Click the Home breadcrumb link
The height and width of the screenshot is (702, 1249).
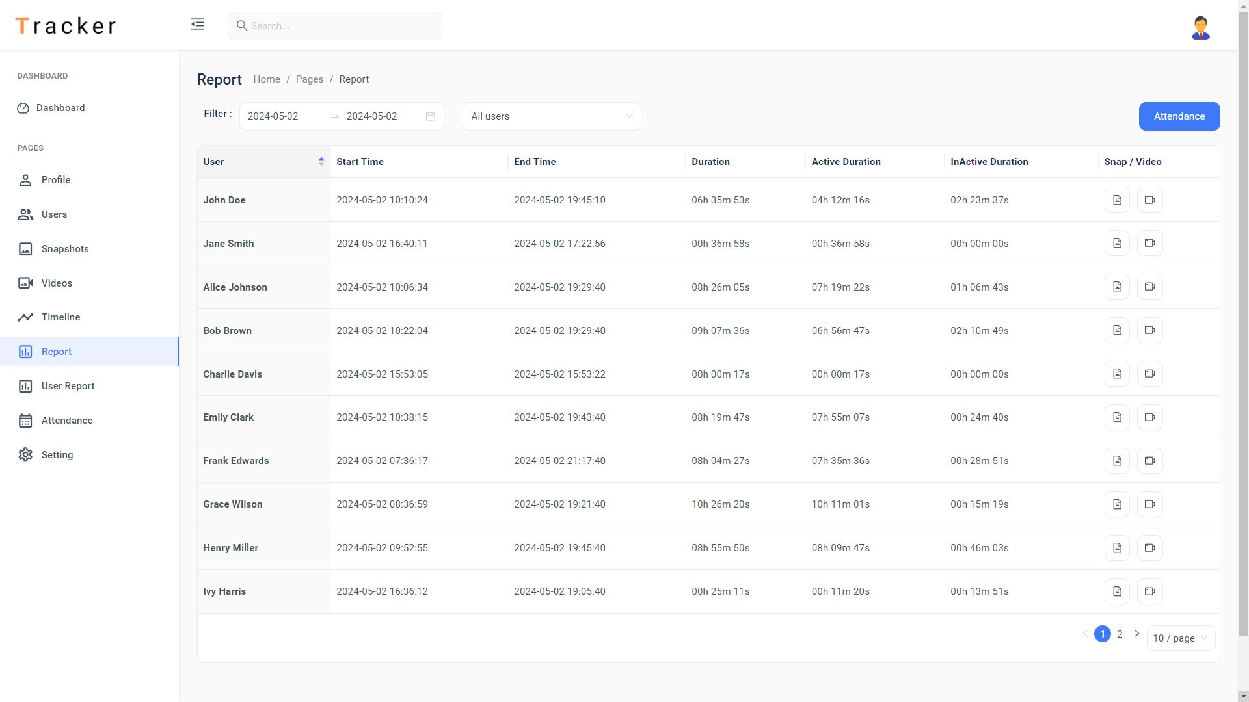pyautogui.click(x=267, y=79)
